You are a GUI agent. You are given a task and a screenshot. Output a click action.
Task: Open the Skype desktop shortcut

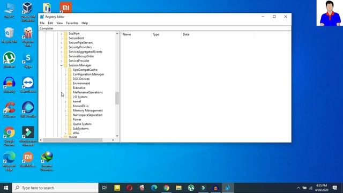(28, 60)
